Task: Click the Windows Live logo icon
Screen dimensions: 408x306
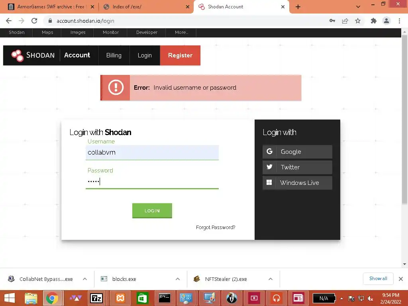Action: point(269,182)
